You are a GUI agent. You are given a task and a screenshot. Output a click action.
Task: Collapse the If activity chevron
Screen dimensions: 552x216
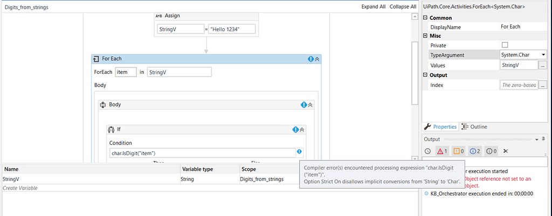(302, 130)
